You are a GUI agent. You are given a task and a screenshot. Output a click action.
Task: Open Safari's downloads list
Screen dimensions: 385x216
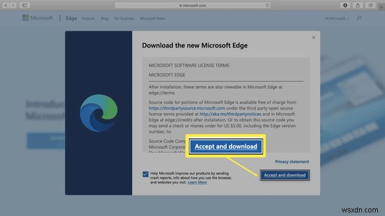click(345, 5)
